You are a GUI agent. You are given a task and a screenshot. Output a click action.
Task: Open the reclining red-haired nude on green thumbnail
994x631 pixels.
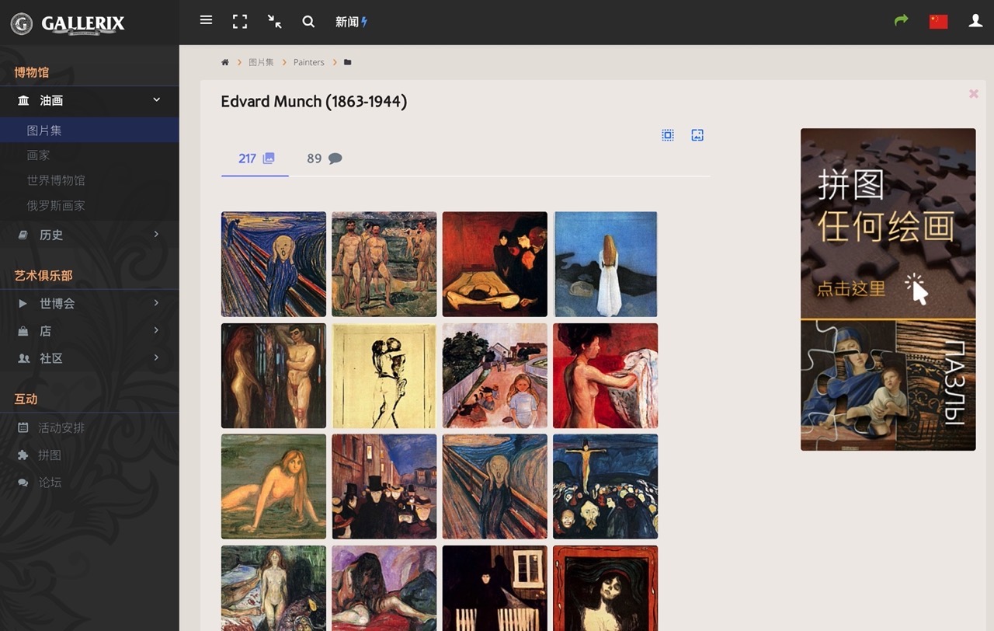click(273, 486)
